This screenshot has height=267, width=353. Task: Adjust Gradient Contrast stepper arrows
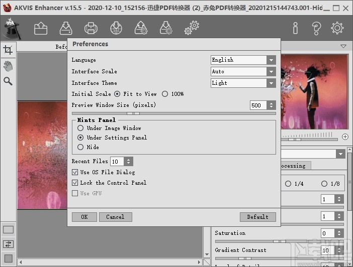coord(339,250)
